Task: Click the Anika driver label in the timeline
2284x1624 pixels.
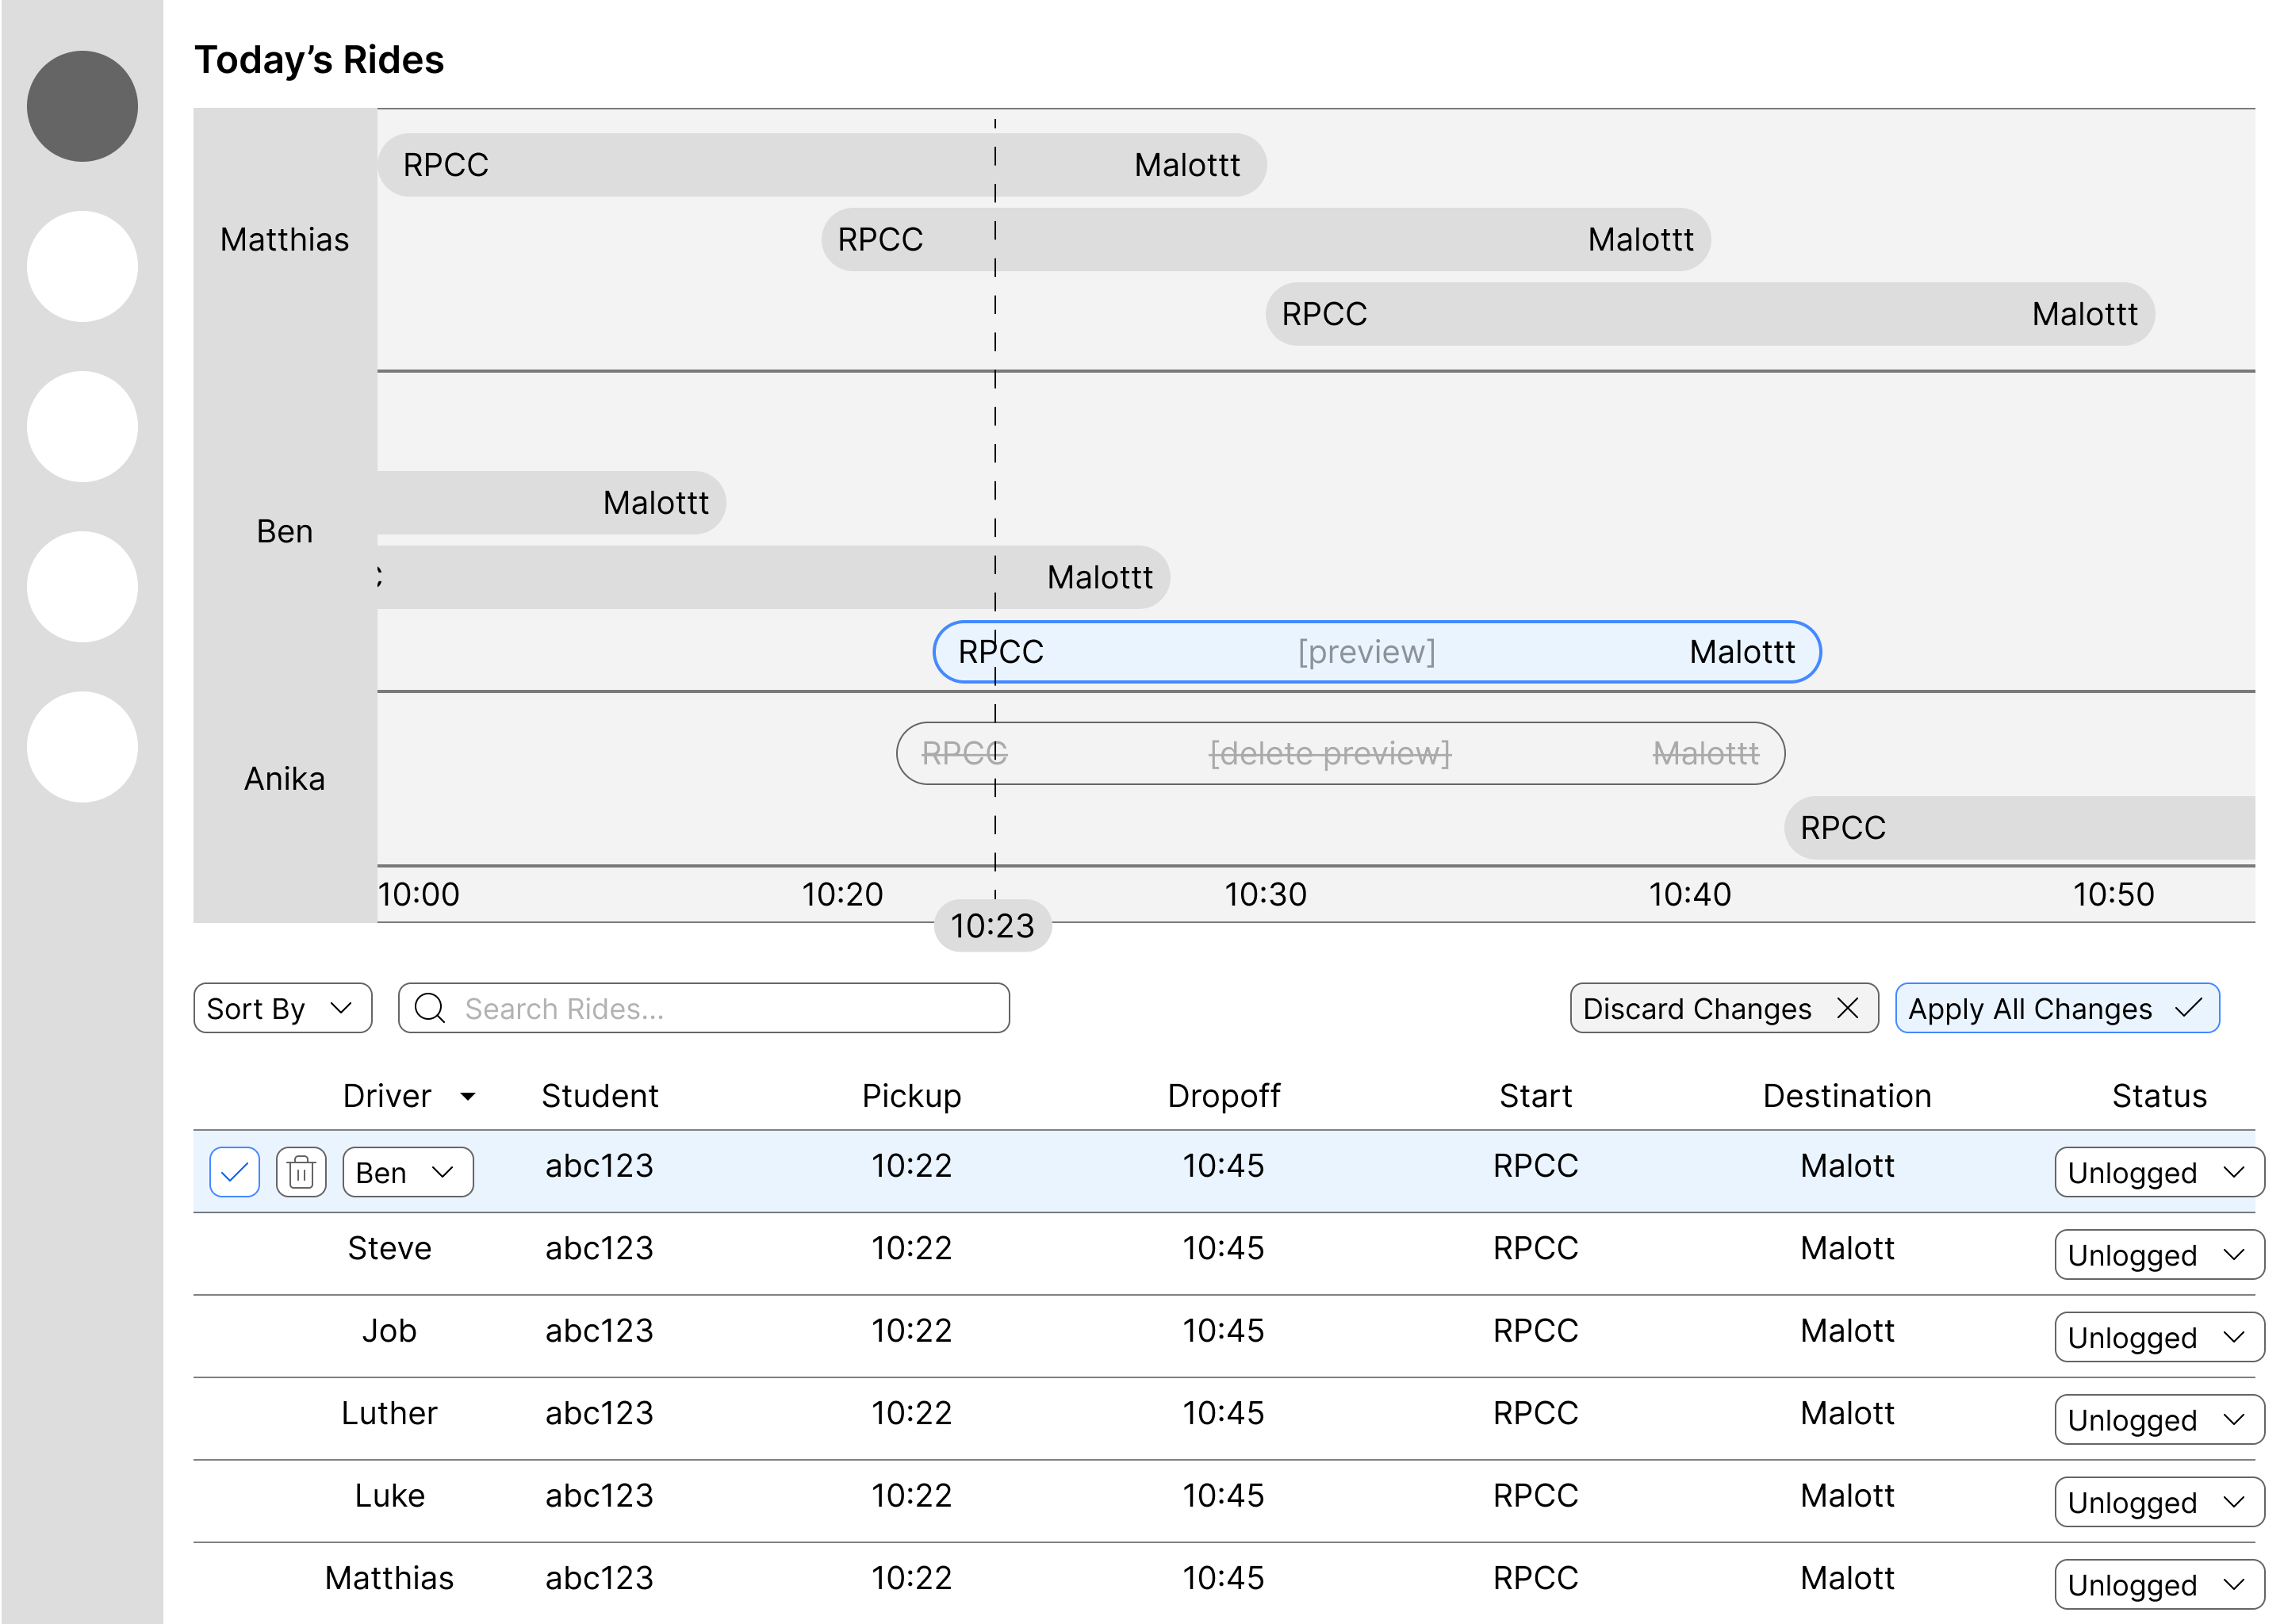Action: tap(285, 778)
